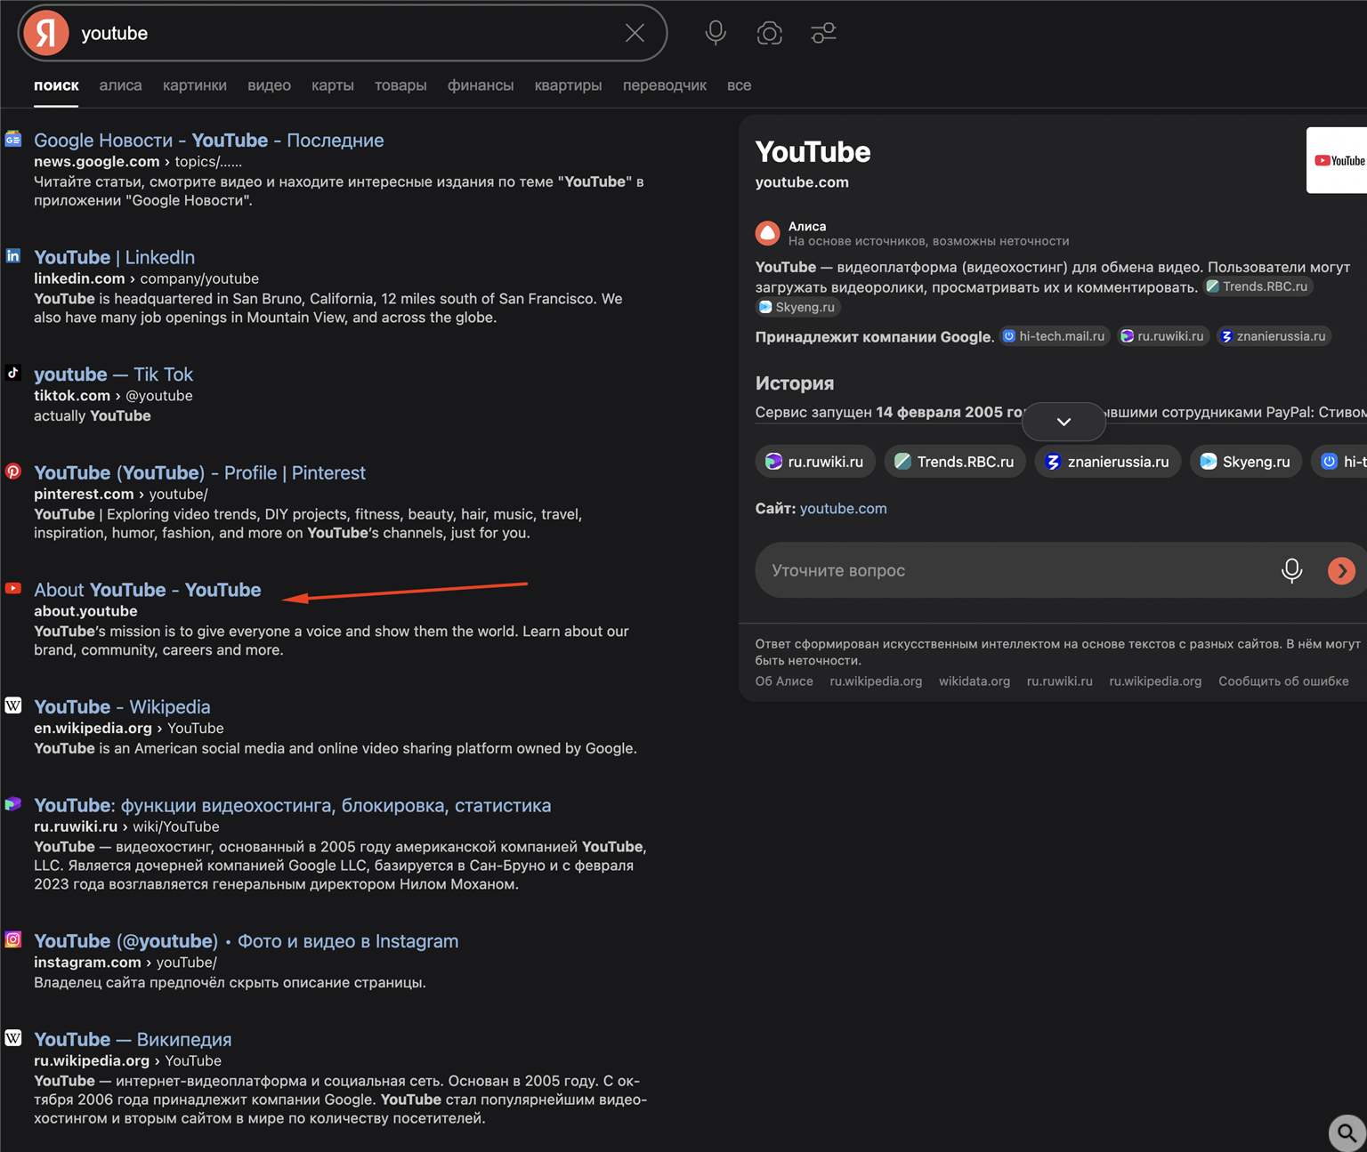
Task: Open the все tab menu
Action: 739,85
